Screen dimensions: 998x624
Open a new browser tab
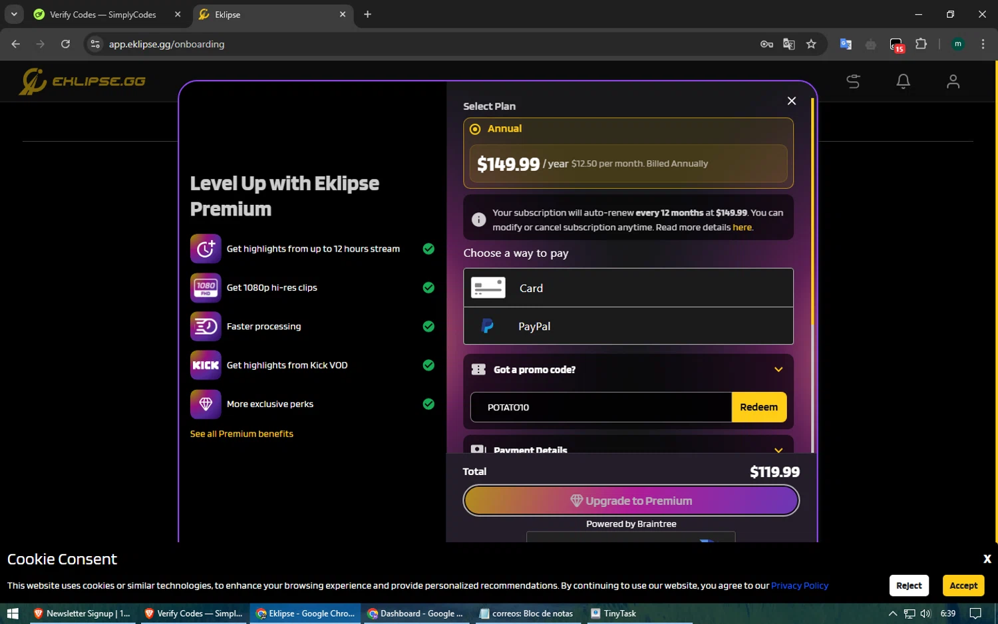(367, 15)
